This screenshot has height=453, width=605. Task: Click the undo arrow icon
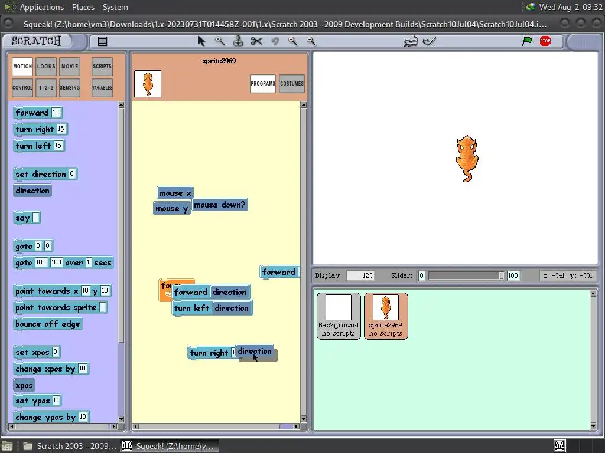(275, 41)
